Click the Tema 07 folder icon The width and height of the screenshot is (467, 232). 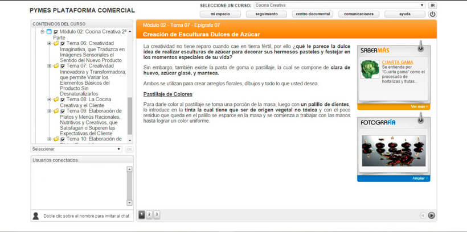click(x=56, y=66)
